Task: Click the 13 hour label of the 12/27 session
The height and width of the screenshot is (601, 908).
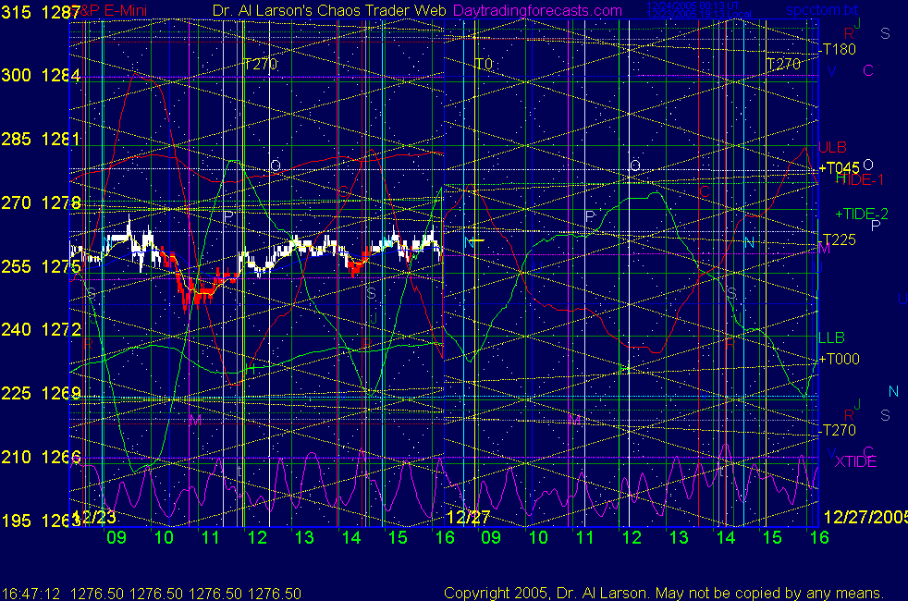Action: [679, 537]
